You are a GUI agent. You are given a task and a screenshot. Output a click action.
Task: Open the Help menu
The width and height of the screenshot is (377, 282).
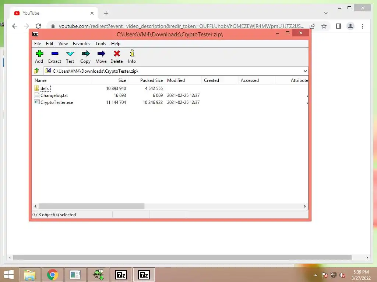point(116,44)
